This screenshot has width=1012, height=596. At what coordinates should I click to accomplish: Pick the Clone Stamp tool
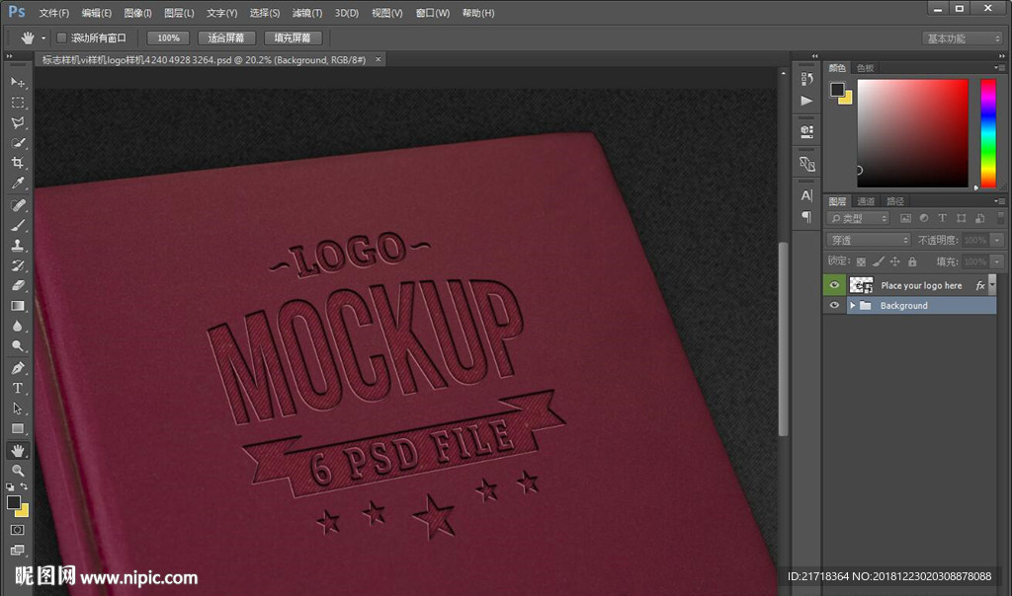coord(18,245)
